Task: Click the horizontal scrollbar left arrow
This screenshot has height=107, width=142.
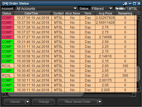Action: tap(3, 95)
